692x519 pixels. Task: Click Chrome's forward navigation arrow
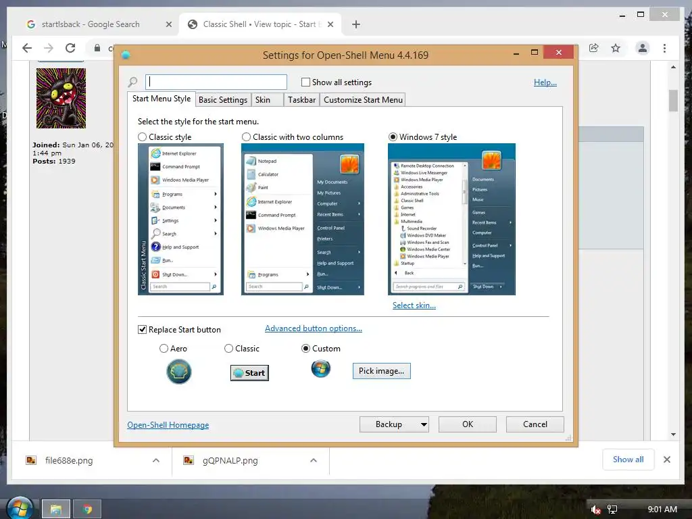pos(49,48)
